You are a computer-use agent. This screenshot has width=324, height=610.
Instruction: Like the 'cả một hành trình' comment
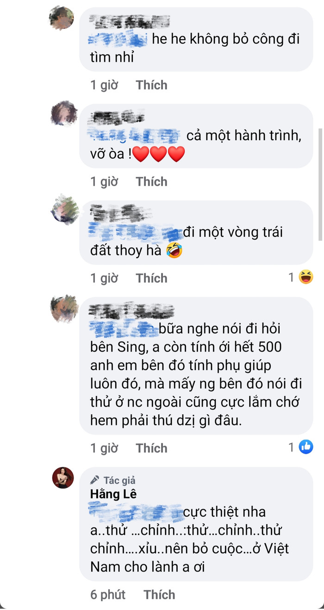pyautogui.click(x=151, y=182)
